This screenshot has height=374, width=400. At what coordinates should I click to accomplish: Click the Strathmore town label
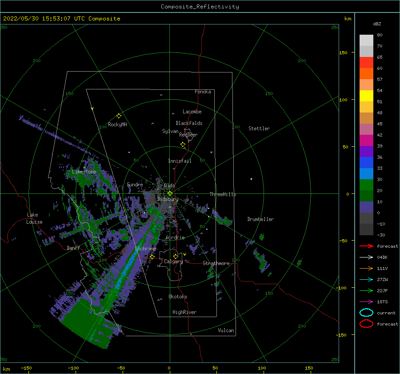pos(216,263)
